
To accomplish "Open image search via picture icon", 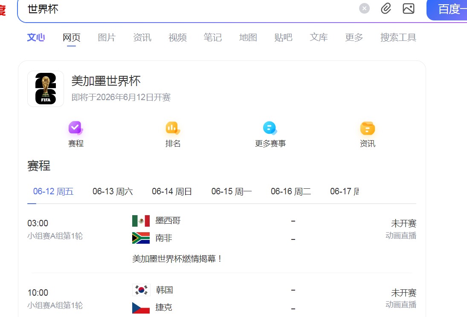I will pyautogui.click(x=408, y=9).
